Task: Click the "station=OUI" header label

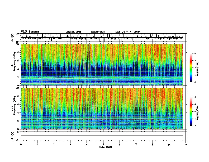Action: [x=98, y=32]
